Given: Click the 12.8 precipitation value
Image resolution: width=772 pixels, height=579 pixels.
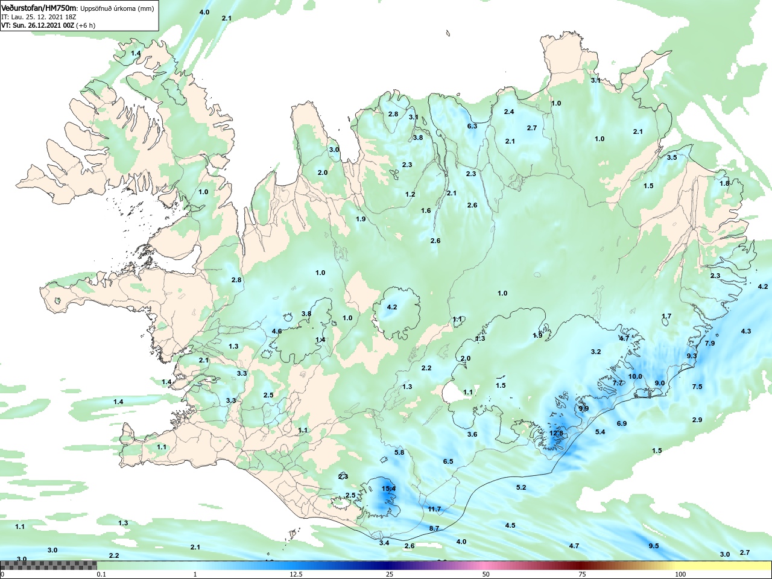Looking at the screenshot, I should [x=557, y=433].
